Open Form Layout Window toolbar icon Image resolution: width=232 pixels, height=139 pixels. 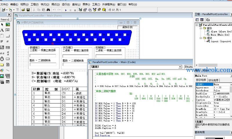pos(90,10)
